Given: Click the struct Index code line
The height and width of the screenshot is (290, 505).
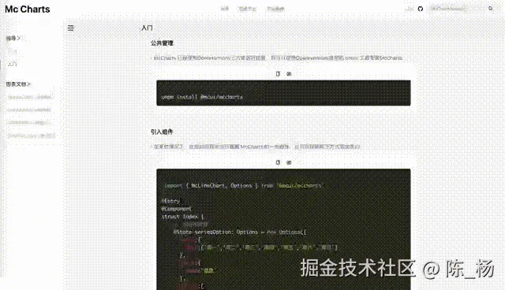Looking at the screenshot, I should (x=182, y=217).
